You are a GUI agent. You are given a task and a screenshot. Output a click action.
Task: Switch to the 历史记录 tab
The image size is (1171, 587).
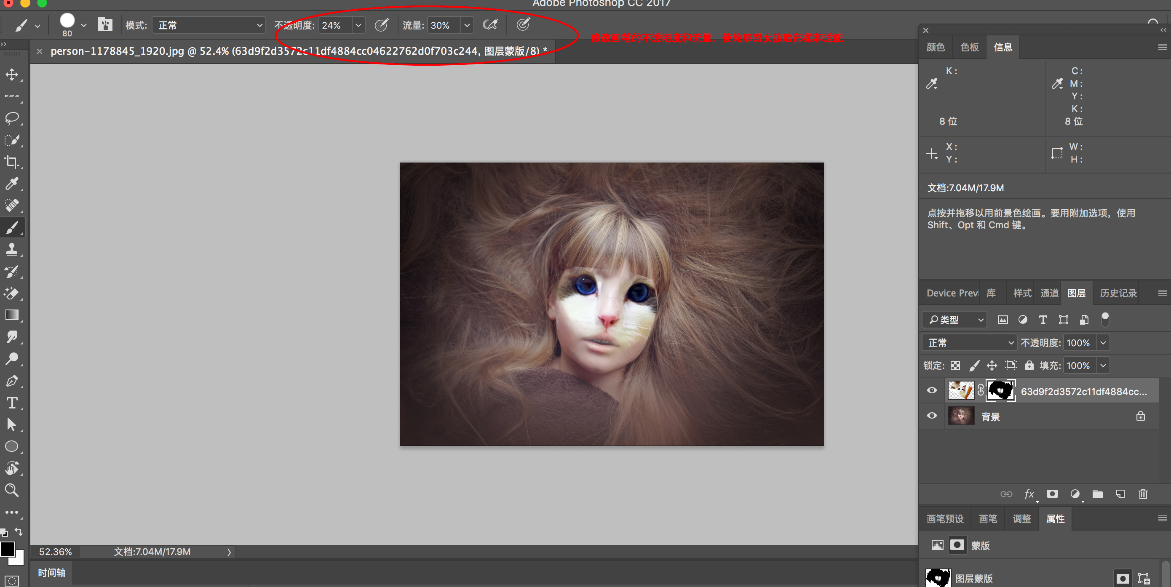[1118, 293]
